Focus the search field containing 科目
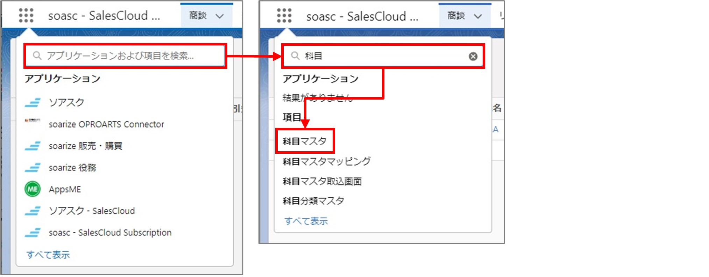The width and height of the screenshot is (709, 277). click(383, 56)
